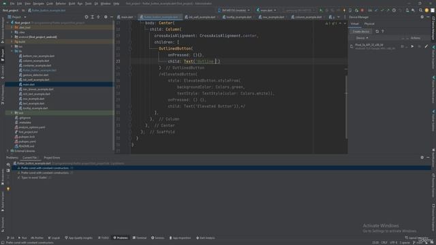Edit the Pixel_3a AVD with pencil icon
This screenshot has width=436, height=245.
pos(426,46)
